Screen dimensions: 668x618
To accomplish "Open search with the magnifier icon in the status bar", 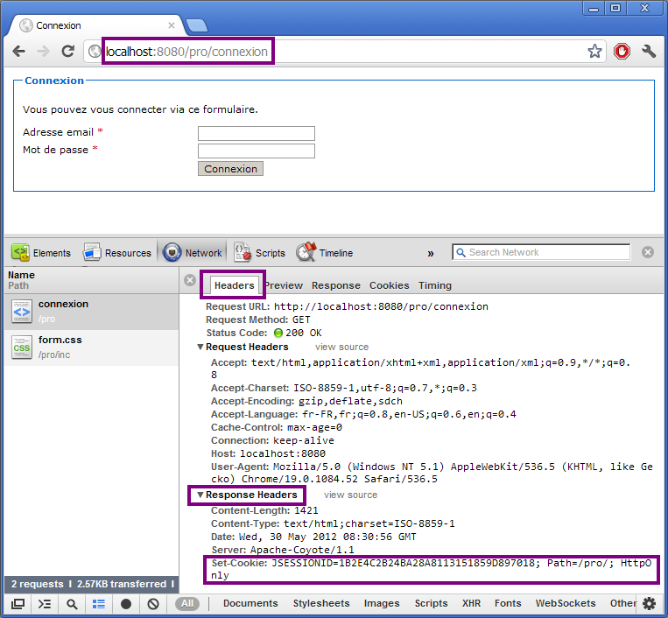I will point(72,604).
